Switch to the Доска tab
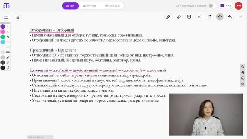This screenshot has width=247, height=139. [70, 6]
